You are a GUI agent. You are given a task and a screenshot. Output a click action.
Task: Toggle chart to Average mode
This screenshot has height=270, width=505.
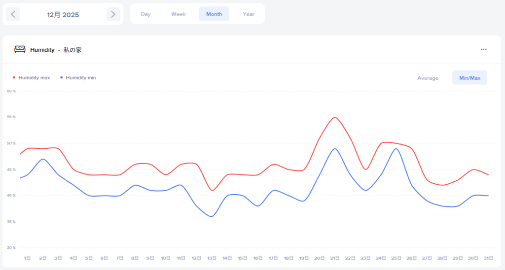pos(428,78)
